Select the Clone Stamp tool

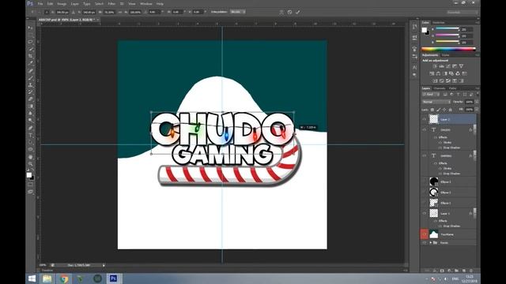coord(31,84)
